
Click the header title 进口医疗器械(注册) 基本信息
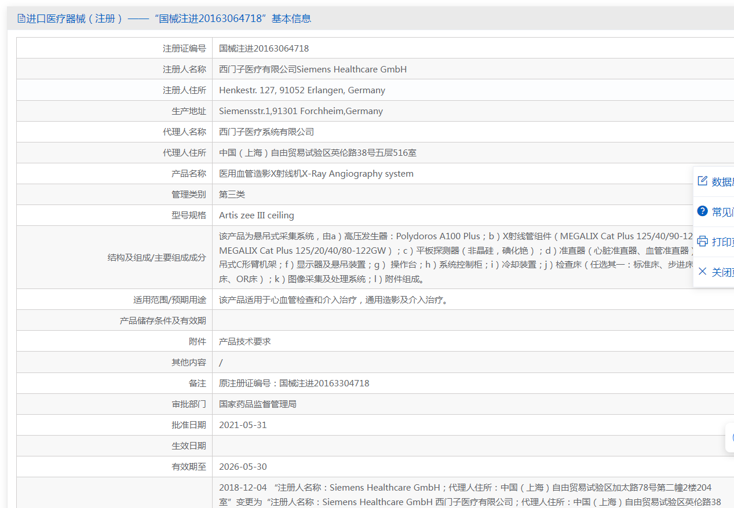169,19
